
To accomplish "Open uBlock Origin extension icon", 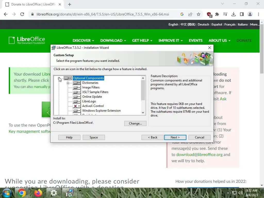I will point(209,14).
